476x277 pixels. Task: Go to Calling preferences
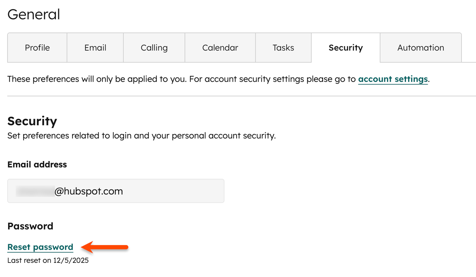tap(154, 47)
